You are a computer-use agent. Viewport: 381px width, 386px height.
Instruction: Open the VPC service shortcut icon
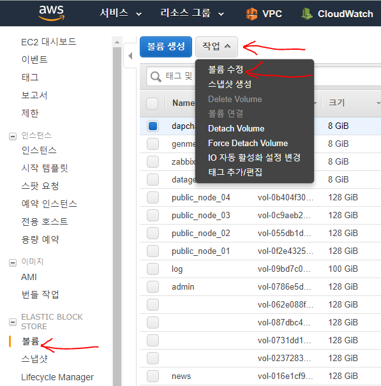tap(251, 14)
